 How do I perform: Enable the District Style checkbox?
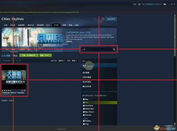point(84,108)
